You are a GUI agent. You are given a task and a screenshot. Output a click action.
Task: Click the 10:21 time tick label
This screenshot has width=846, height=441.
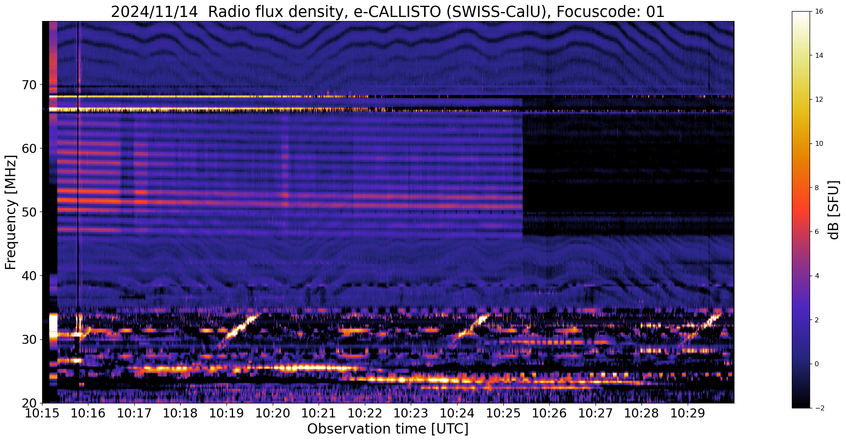coord(319,414)
